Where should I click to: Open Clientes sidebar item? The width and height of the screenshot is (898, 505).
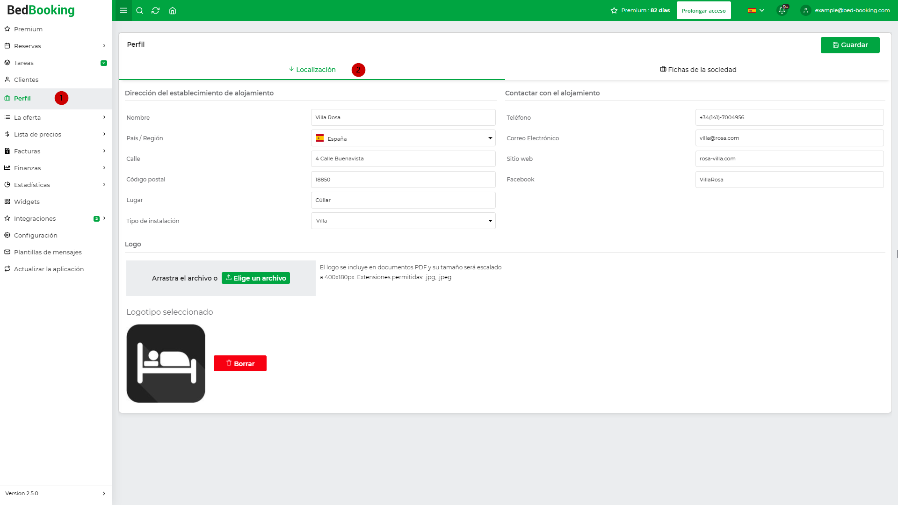56,79
